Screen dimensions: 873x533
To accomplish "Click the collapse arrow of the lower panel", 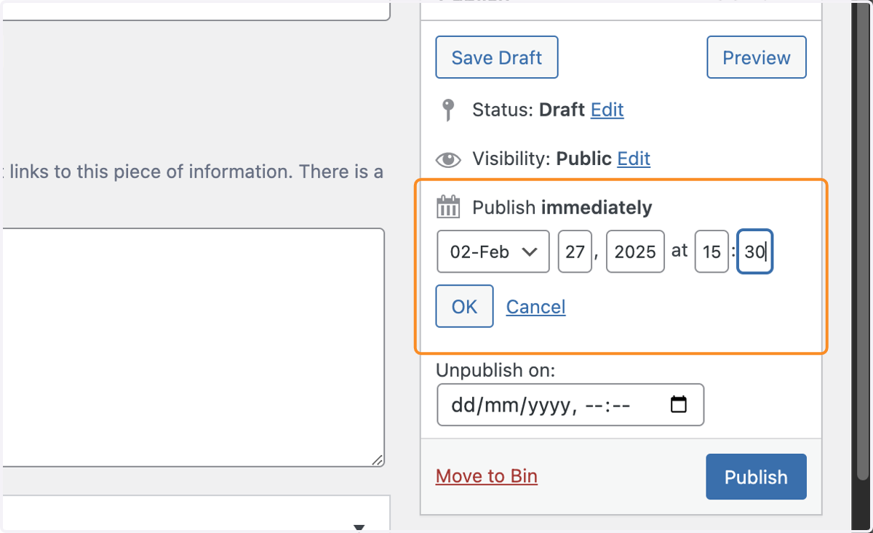I will point(358,527).
